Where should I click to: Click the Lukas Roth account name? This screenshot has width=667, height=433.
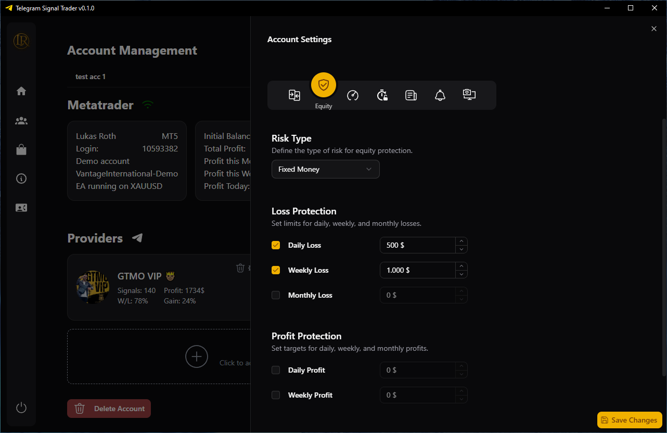(96, 136)
